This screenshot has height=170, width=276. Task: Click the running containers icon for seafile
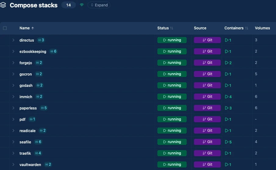(228, 142)
